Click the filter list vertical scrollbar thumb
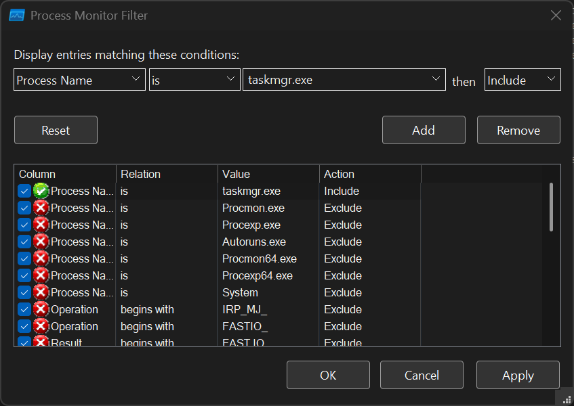Image resolution: width=574 pixels, height=406 pixels. pyautogui.click(x=551, y=207)
